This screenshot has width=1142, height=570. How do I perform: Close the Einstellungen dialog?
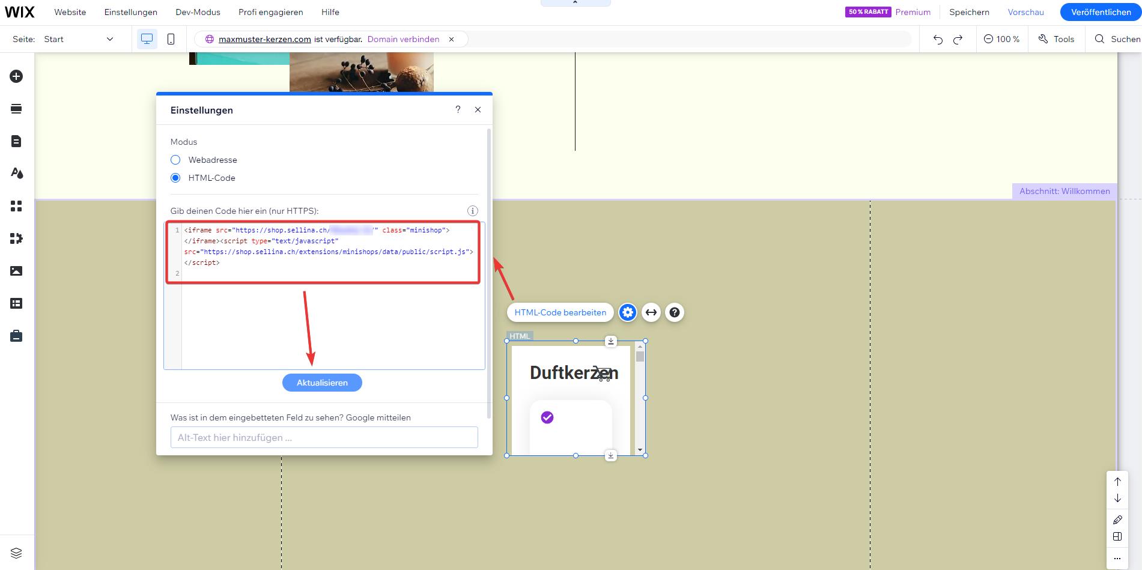478,110
